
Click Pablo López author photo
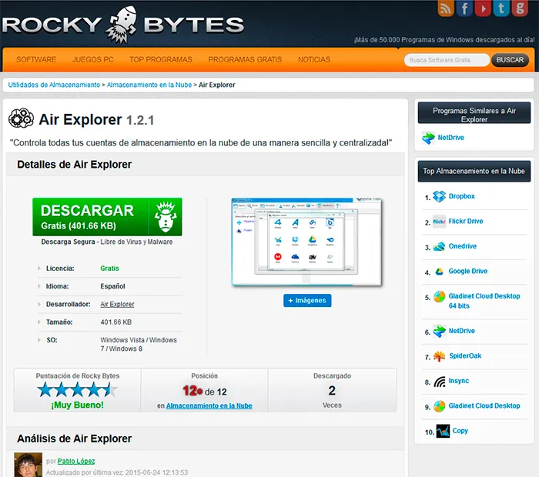28,465
